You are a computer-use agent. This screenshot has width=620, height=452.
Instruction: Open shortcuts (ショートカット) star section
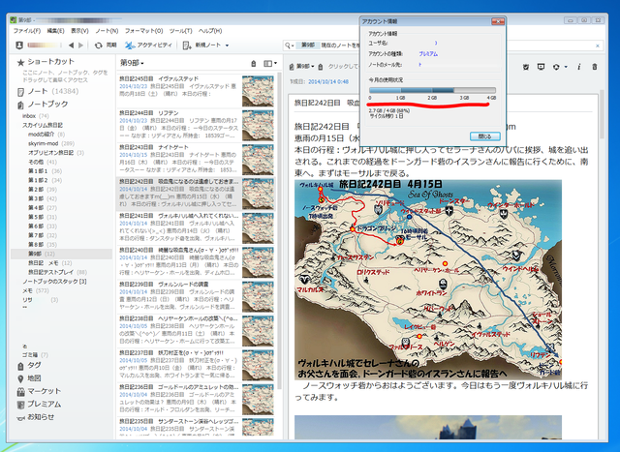click(46, 62)
